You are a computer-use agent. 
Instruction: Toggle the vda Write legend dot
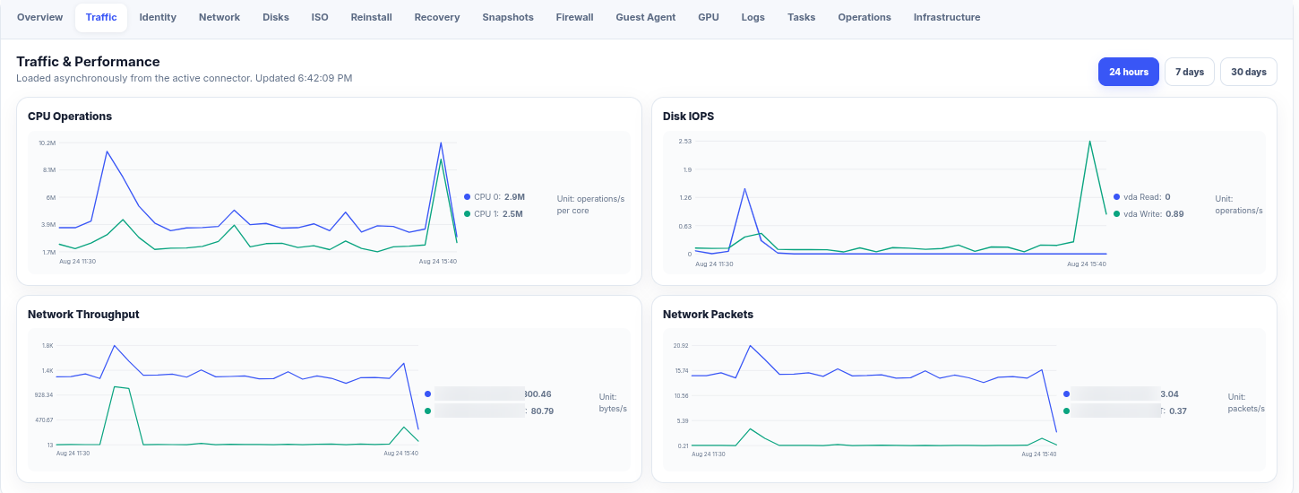click(x=1117, y=213)
